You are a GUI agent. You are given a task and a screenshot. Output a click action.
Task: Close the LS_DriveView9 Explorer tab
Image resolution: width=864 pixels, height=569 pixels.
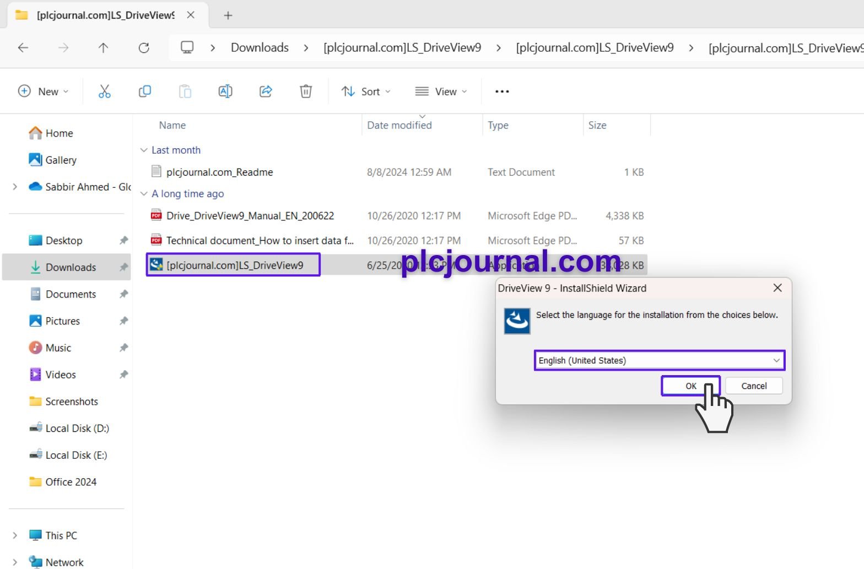pos(191,15)
